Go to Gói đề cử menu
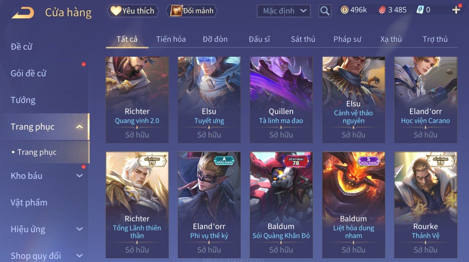469x262 pixels. (x=28, y=74)
